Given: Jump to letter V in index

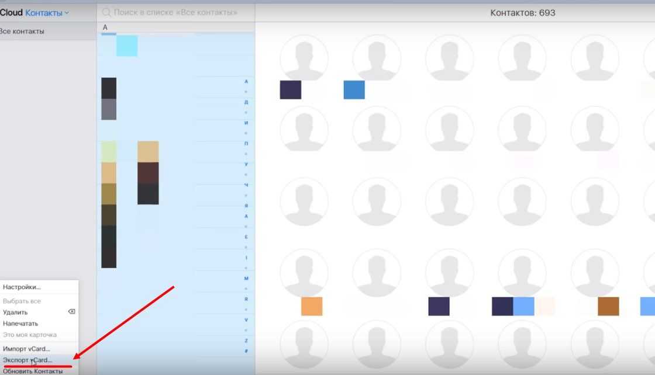Looking at the screenshot, I should tap(246, 320).
